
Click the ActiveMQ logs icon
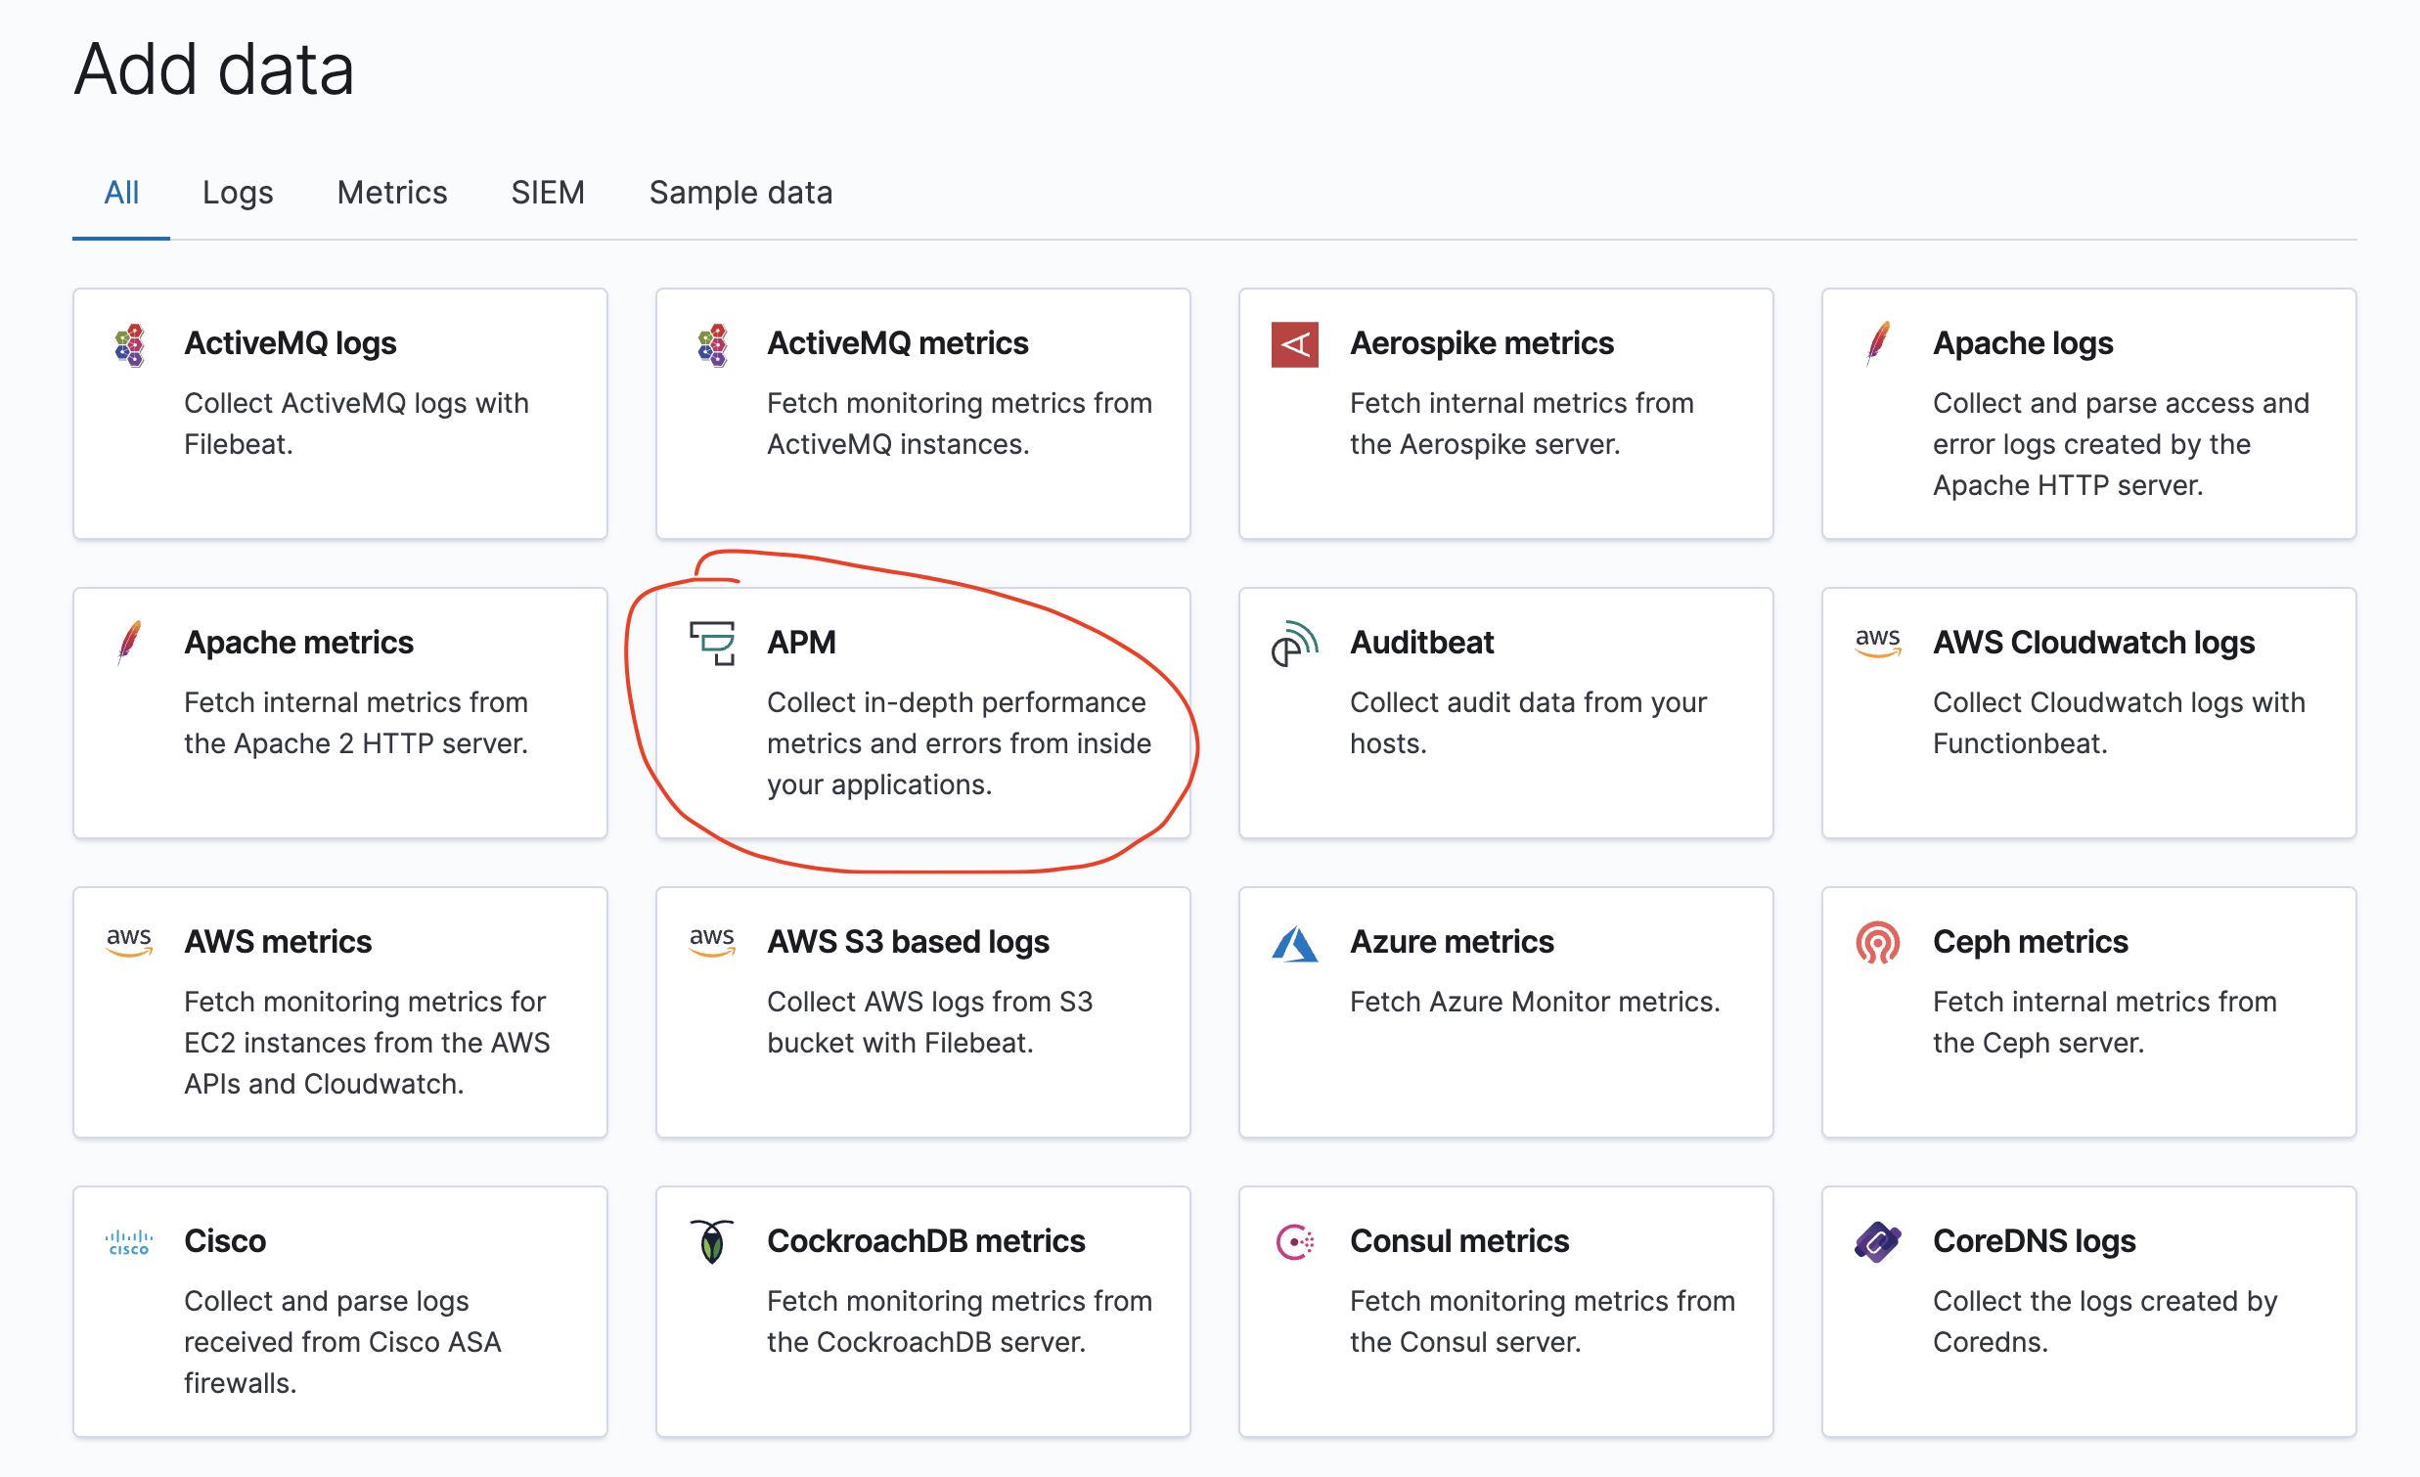129,344
